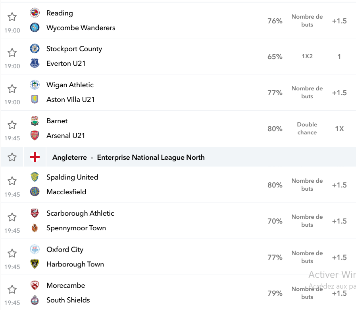Star the Scarborough Athletic vs Spennymoor Town match
This screenshot has height=310, width=356.
click(12, 217)
